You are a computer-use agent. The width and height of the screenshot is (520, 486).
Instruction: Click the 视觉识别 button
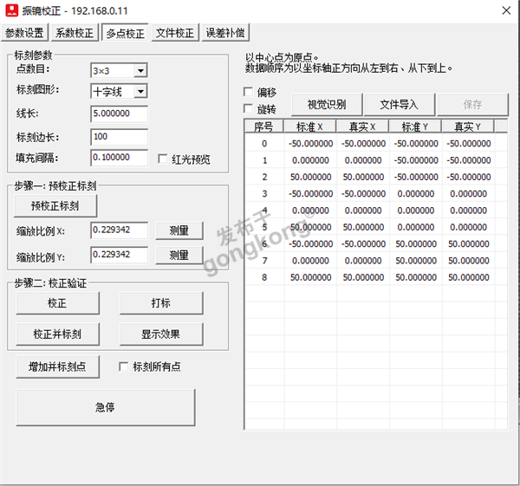pos(326,105)
